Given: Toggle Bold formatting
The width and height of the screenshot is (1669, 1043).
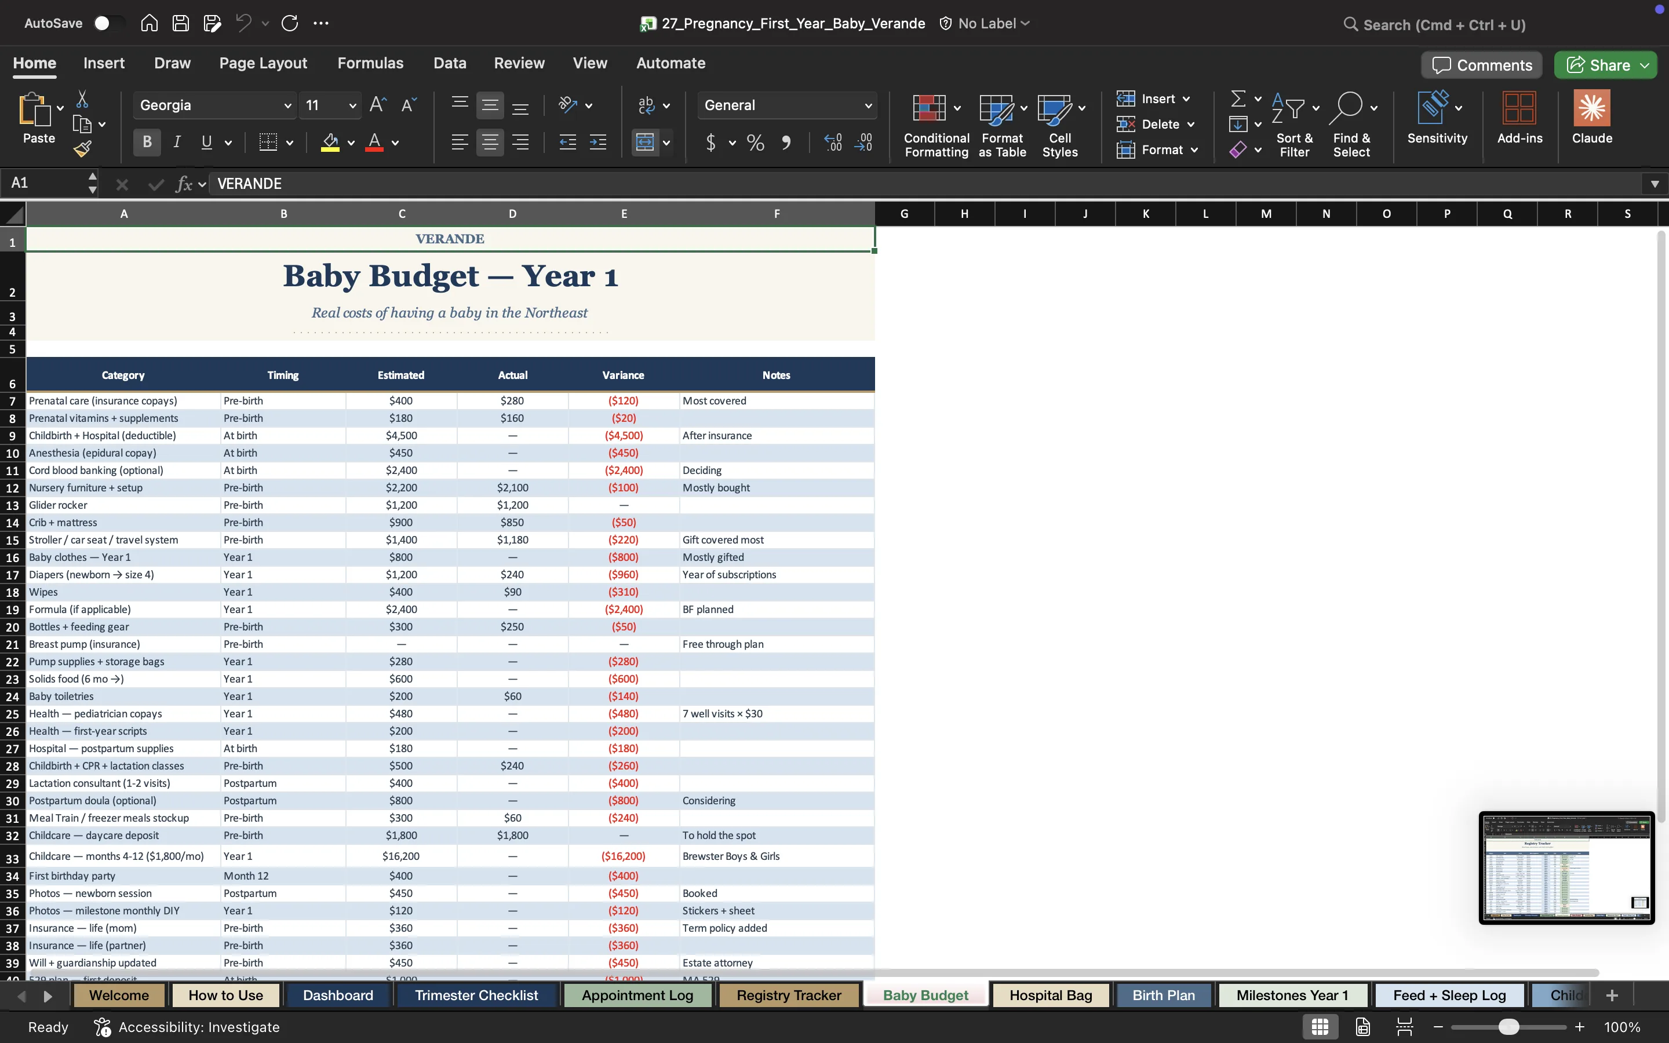Looking at the screenshot, I should [147, 143].
